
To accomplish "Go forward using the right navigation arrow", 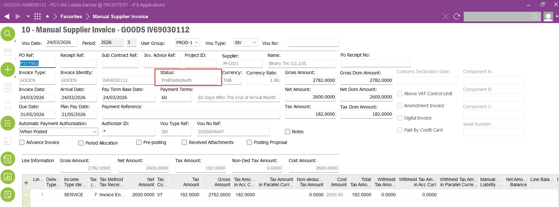I will (18, 16).
